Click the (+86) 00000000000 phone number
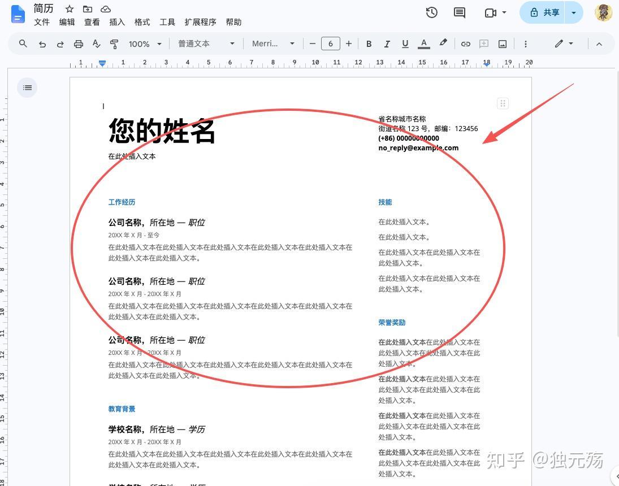The width and height of the screenshot is (619, 486). pyautogui.click(x=409, y=138)
